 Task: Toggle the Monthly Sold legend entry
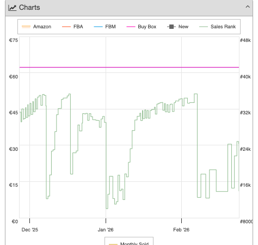[x=129, y=243]
